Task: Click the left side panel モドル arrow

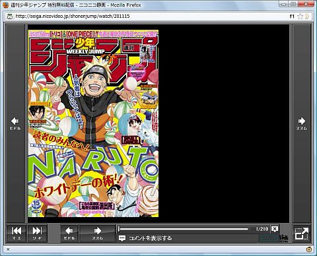Action: pyautogui.click(x=15, y=123)
